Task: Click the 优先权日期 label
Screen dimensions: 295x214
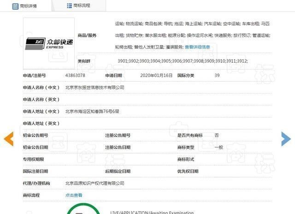Action: (188, 171)
